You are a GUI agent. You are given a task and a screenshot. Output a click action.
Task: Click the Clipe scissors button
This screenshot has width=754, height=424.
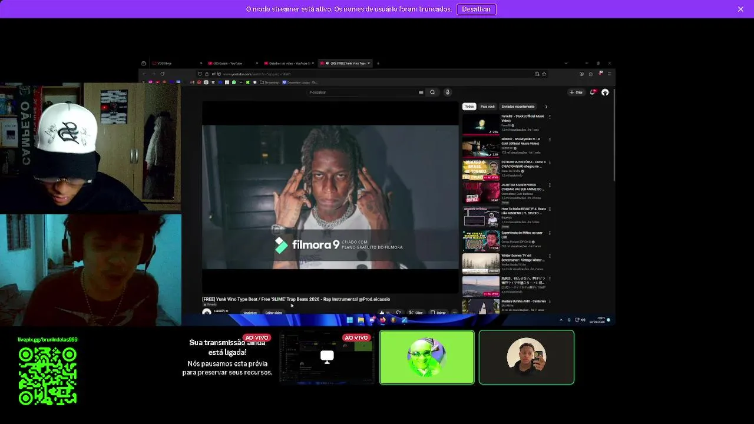coord(416,313)
